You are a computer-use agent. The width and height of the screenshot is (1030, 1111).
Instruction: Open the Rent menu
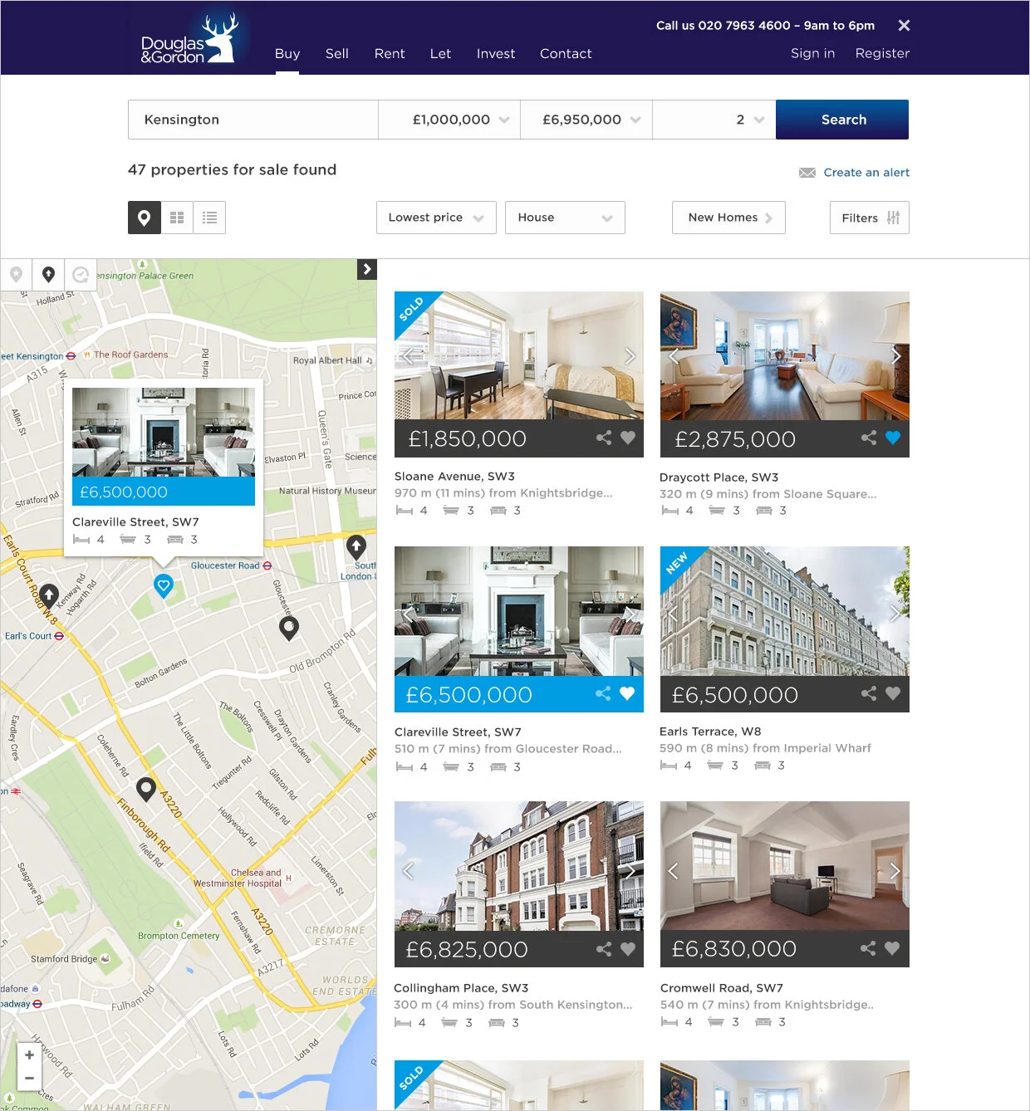click(390, 54)
